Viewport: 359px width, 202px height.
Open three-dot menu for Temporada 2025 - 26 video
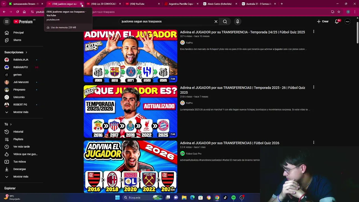pos(314,87)
